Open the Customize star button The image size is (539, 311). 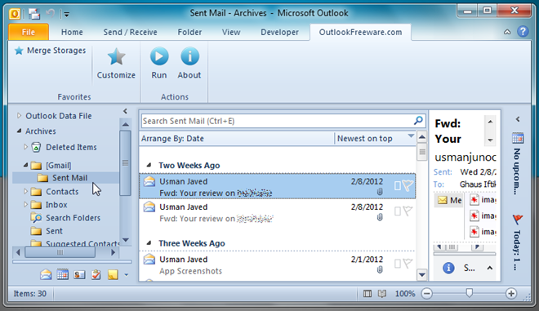(116, 63)
